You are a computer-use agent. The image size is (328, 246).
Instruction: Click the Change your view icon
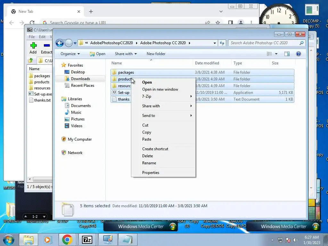(269, 54)
